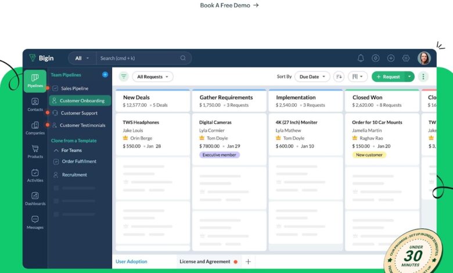Open the three-dot more options menu
453x273 pixels.
coord(423,77)
